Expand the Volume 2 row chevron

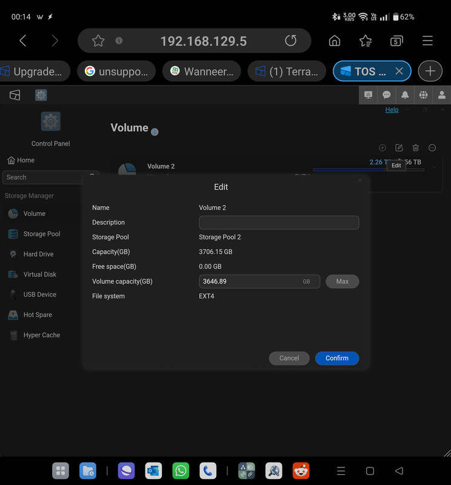pos(434,167)
